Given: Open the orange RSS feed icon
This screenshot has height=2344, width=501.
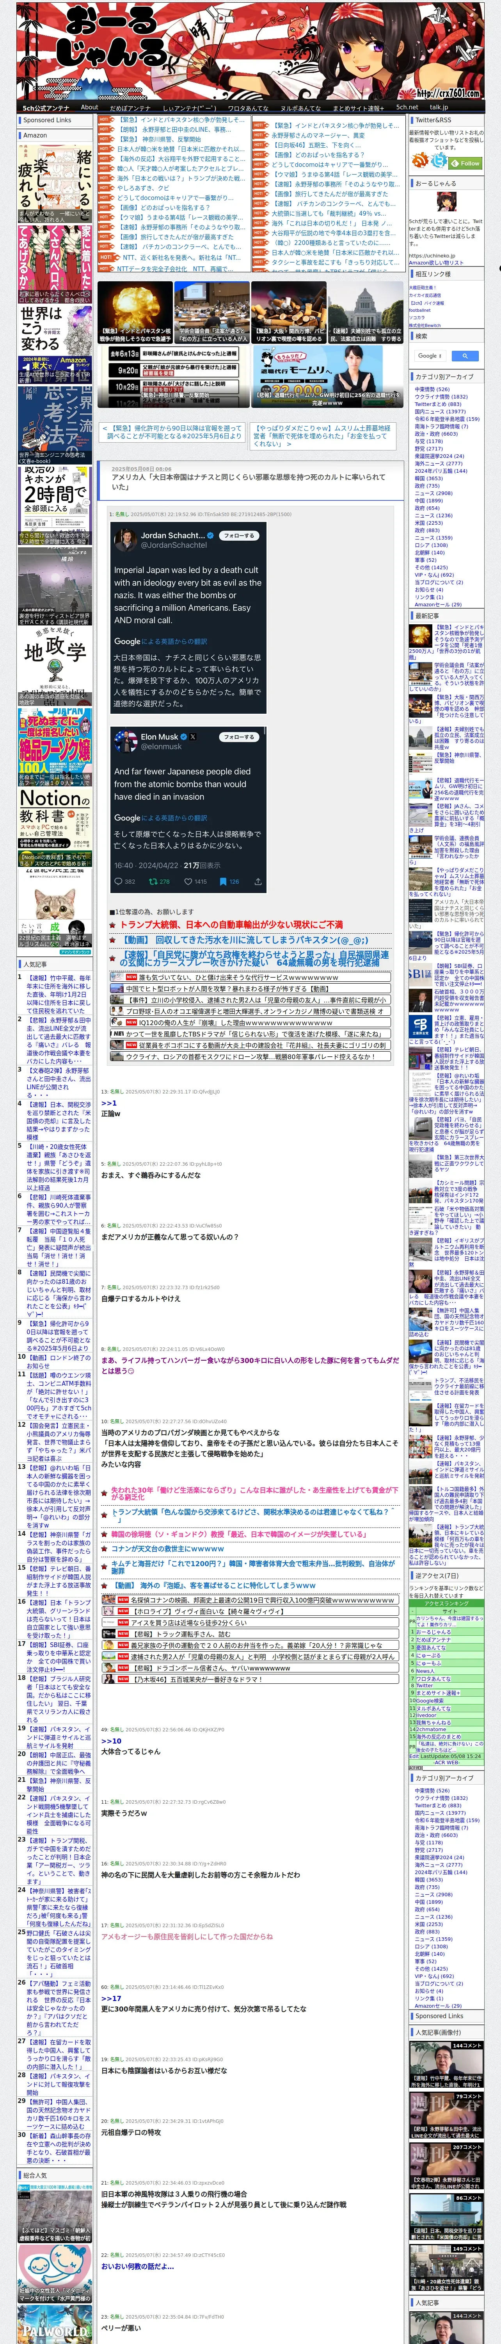Looking at the screenshot, I should pyautogui.click(x=420, y=160).
